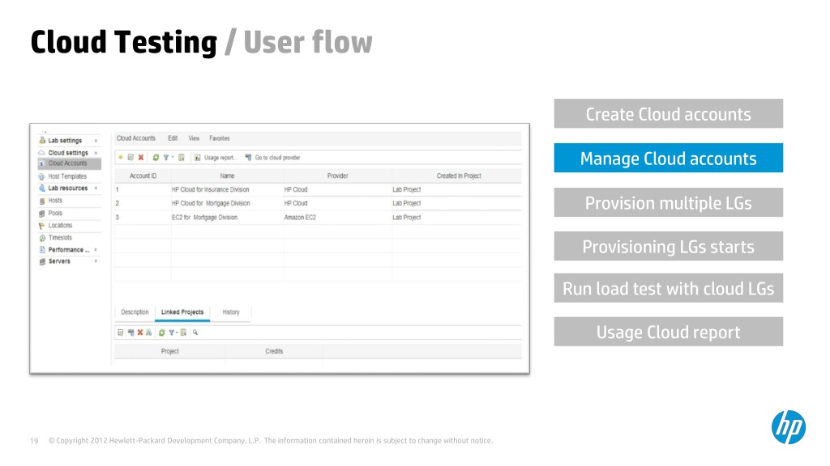
Task: Click the Usage Cloud report step
Action: 668,332
